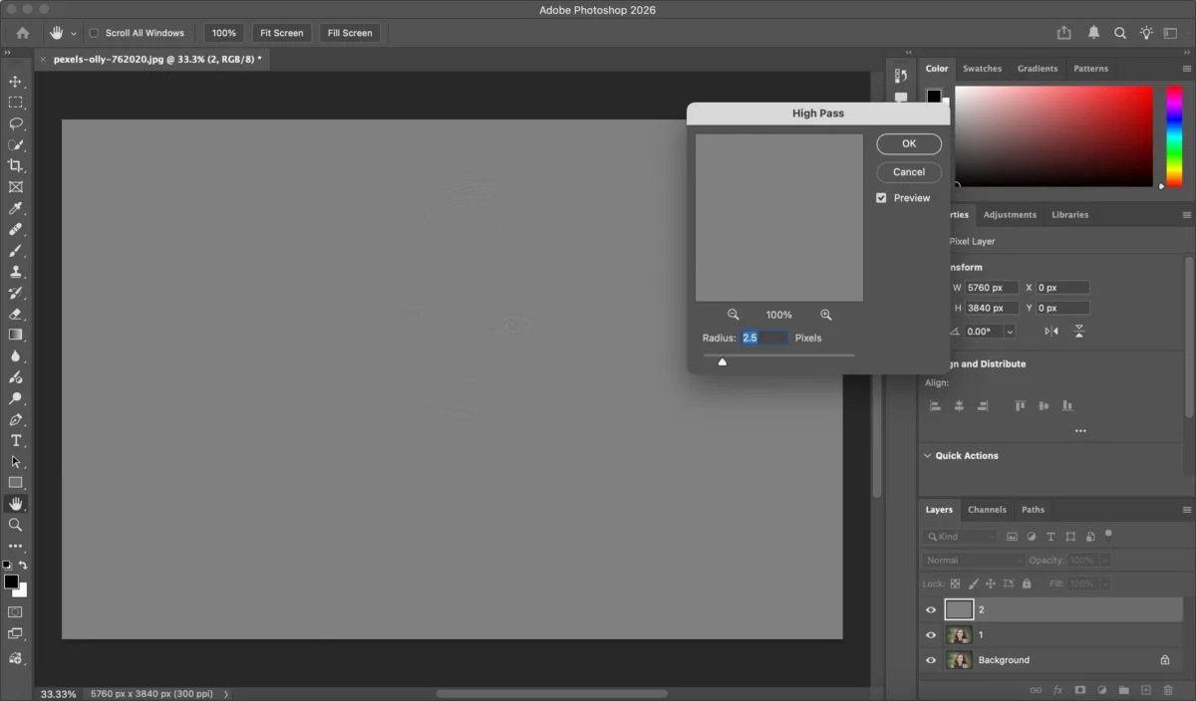Viewport: 1196px width, 701px height.
Task: Select the Eyedropper tool
Action: [x=15, y=208]
